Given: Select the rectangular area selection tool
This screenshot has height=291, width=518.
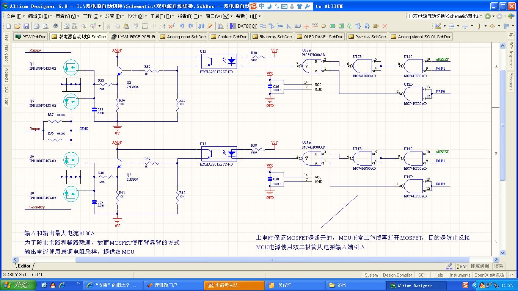Looking at the screenshot, I should [x=145, y=26].
